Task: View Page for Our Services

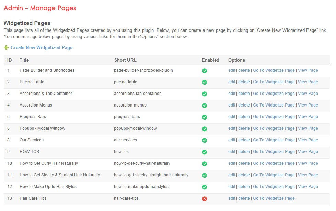Action: point(308,140)
